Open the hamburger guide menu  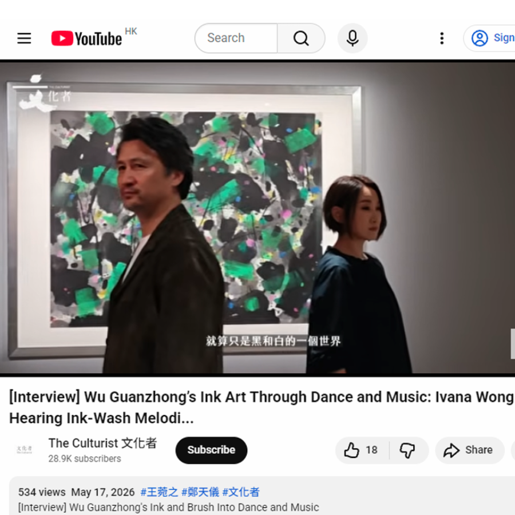(24, 38)
